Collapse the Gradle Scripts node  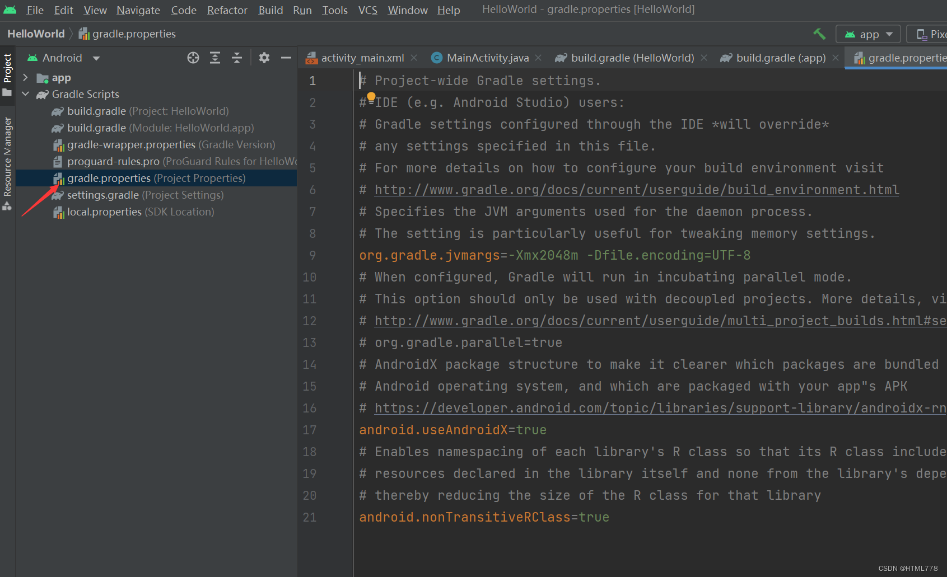pyautogui.click(x=25, y=94)
